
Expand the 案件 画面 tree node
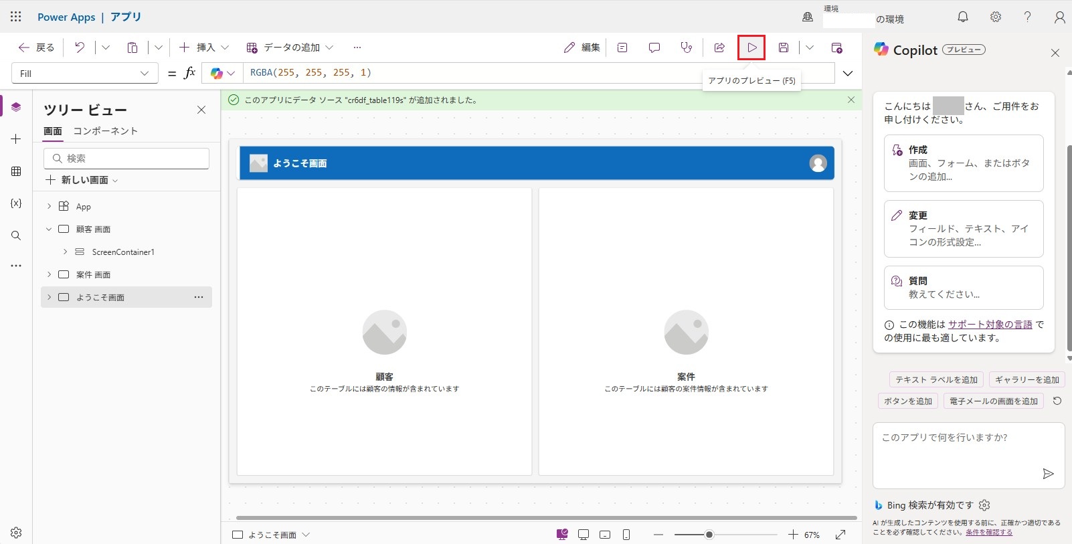point(49,274)
